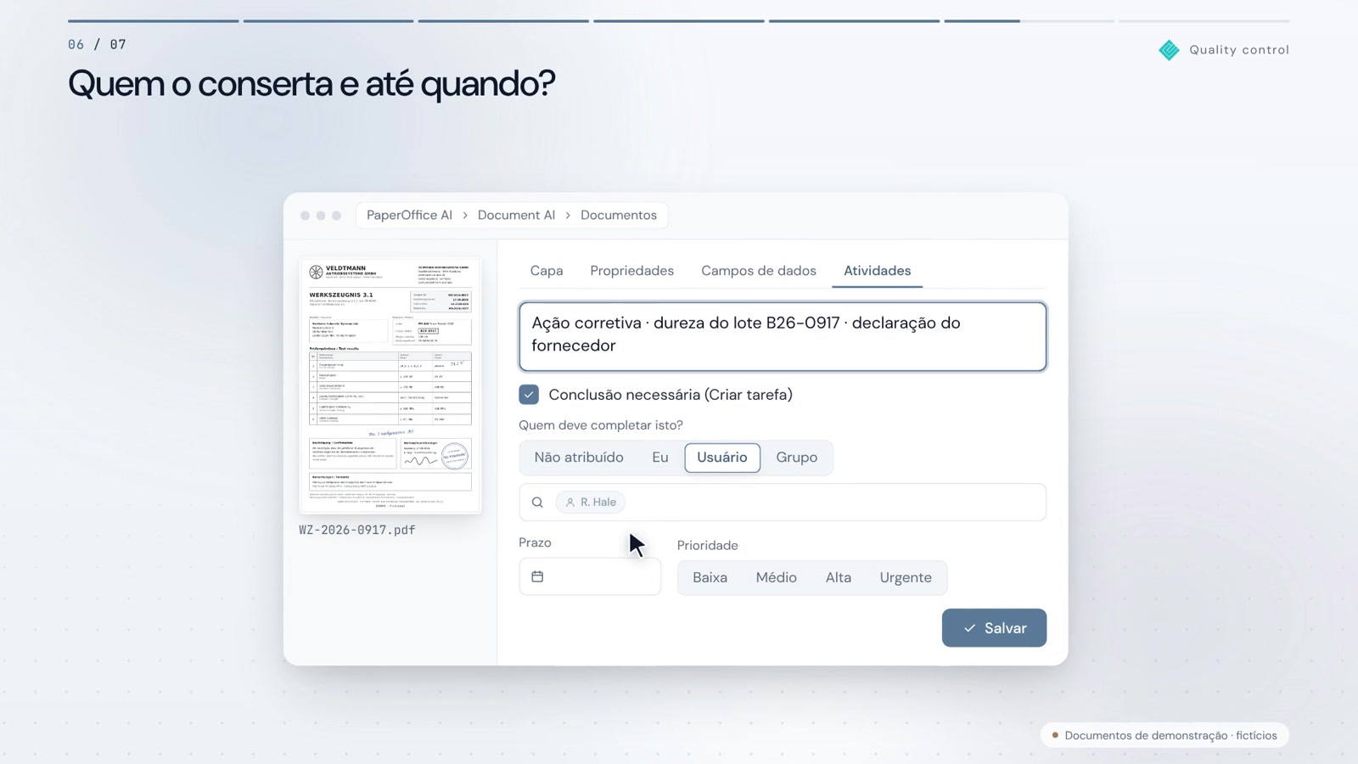The image size is (1358, 764).
Task: Click the 06 / 07 step counter
Action: (x=97, y=44)
